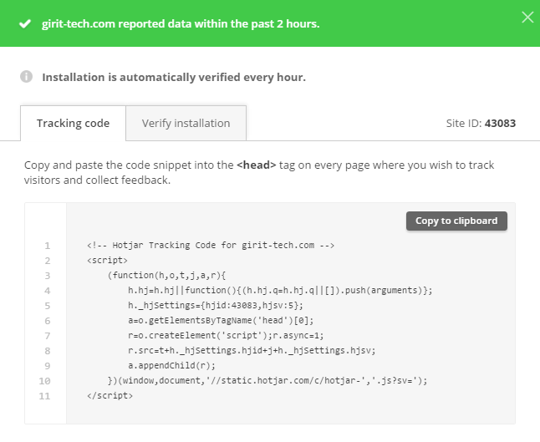Switch to the Tracking code tab
This screenshot has width=540, height=442.
(73, 123)
